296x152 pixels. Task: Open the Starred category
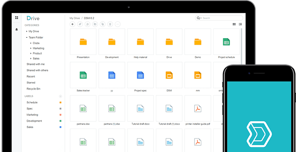coord(31,83)
